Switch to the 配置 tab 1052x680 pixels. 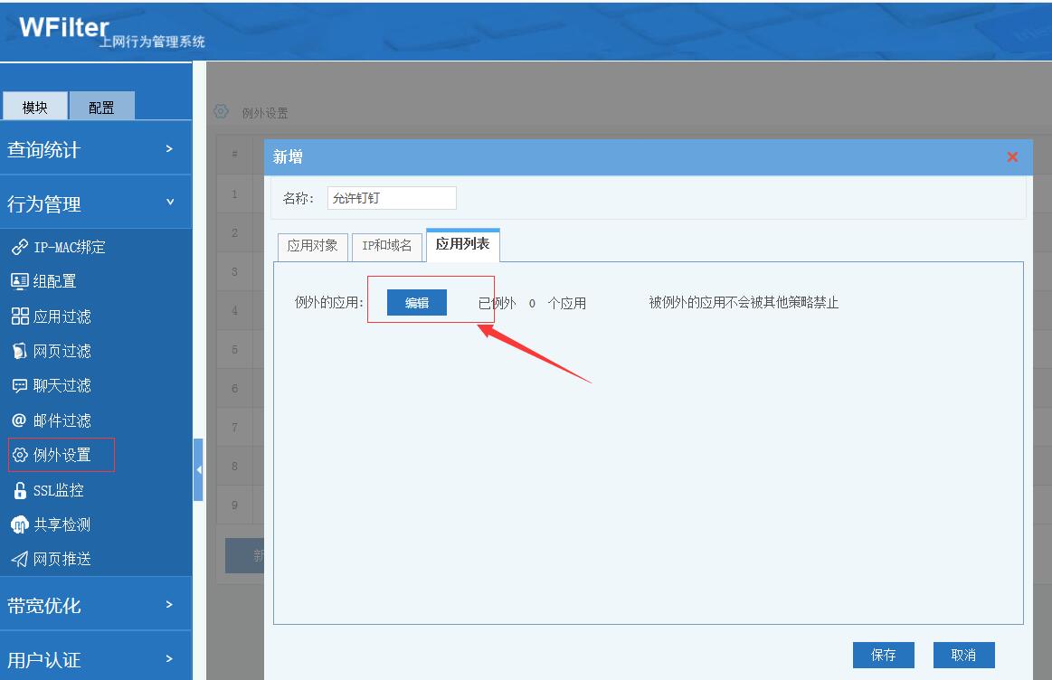point(102,106)
